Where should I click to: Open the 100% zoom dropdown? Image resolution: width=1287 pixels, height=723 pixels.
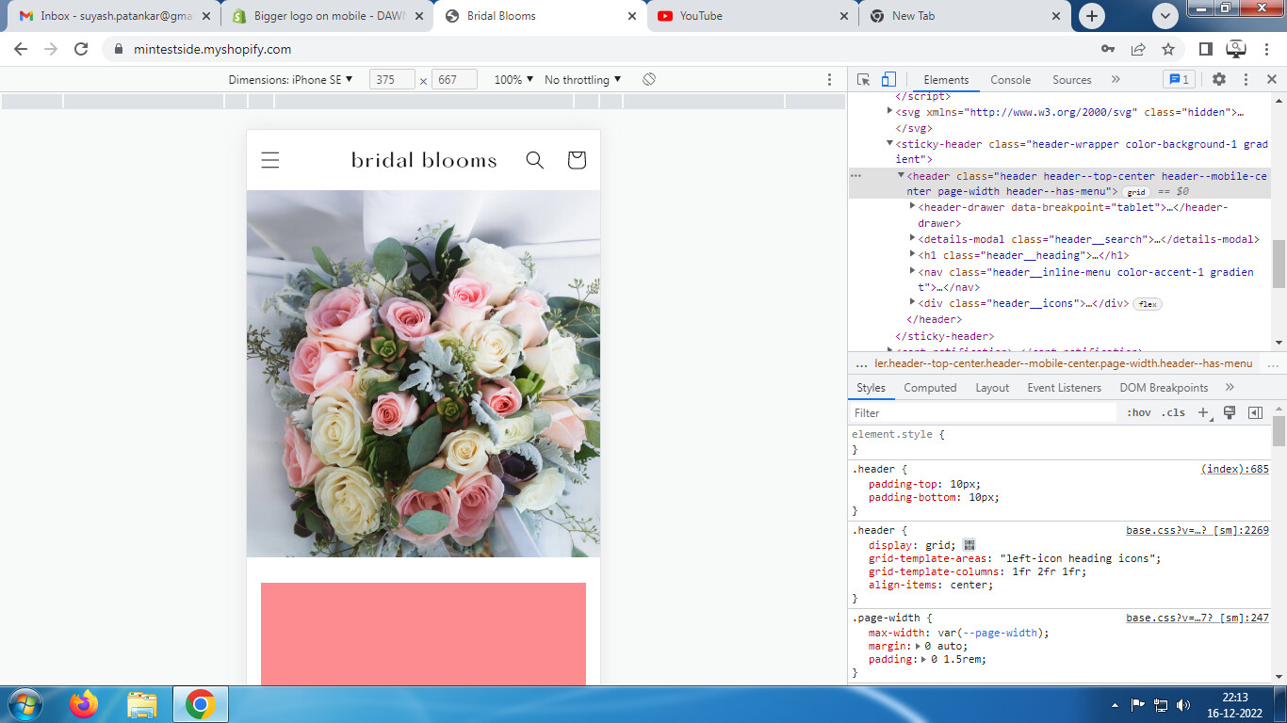(x=513, y=80)
